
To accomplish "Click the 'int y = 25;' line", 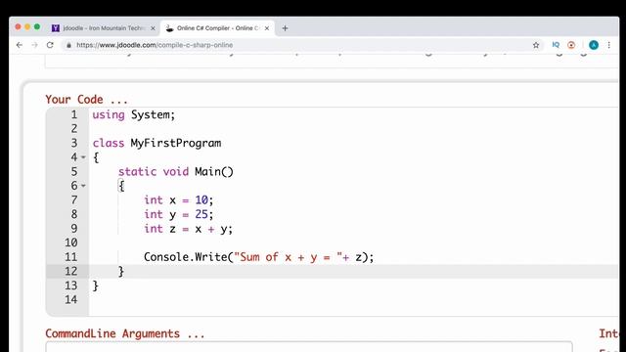I will 178,214.
